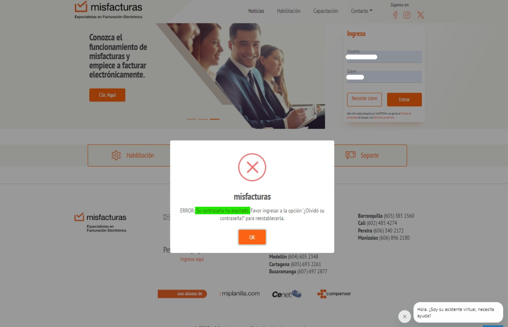The image size is (508, 327).
Task: Click the misfacturas logo in the header
Action: [x=108, y=10]
